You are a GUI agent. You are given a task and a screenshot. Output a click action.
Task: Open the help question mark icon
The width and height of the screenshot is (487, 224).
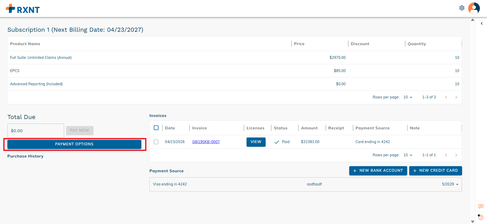[x=481, y=217]
